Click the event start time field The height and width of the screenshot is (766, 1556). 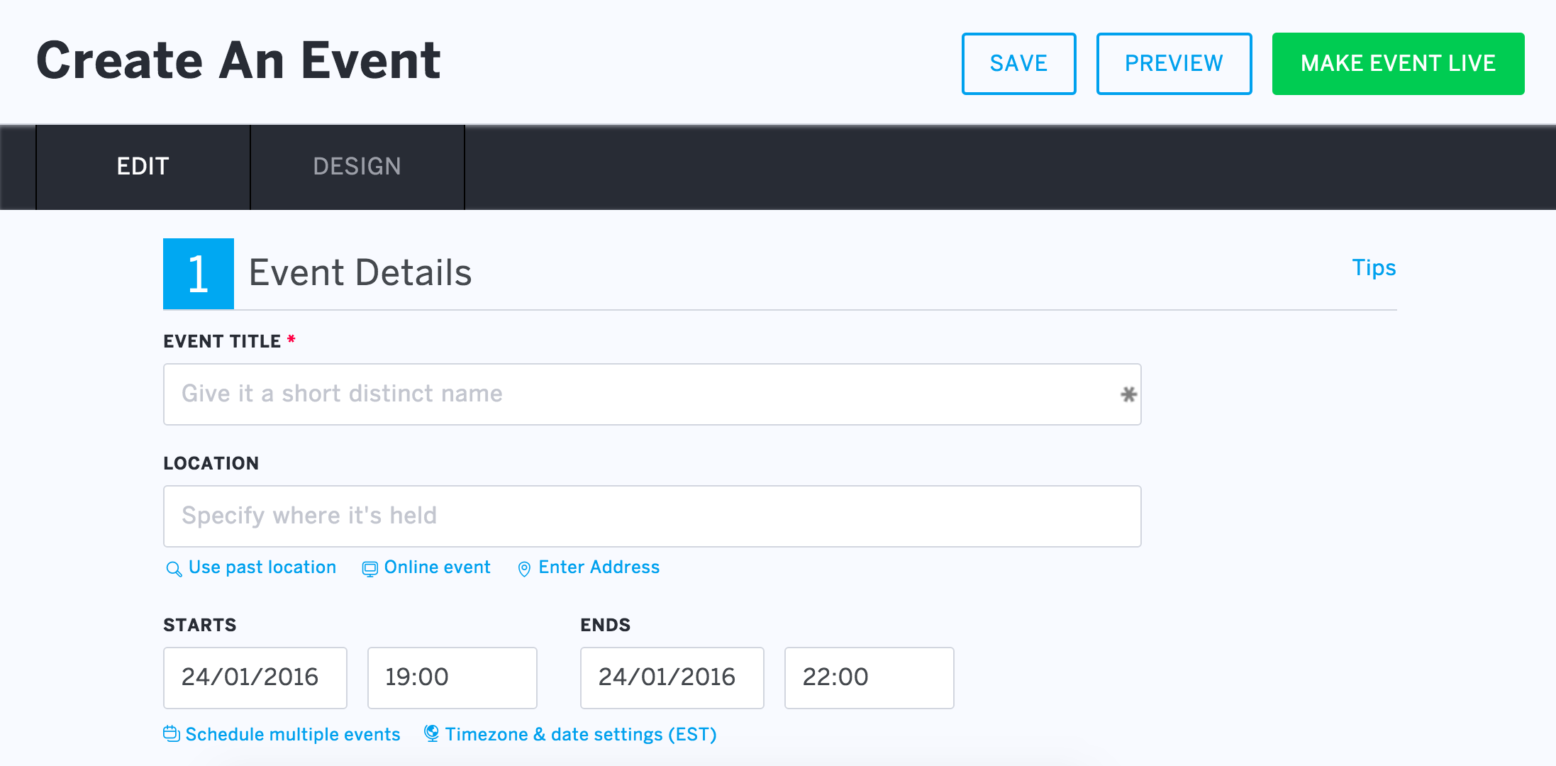[448, 679]
